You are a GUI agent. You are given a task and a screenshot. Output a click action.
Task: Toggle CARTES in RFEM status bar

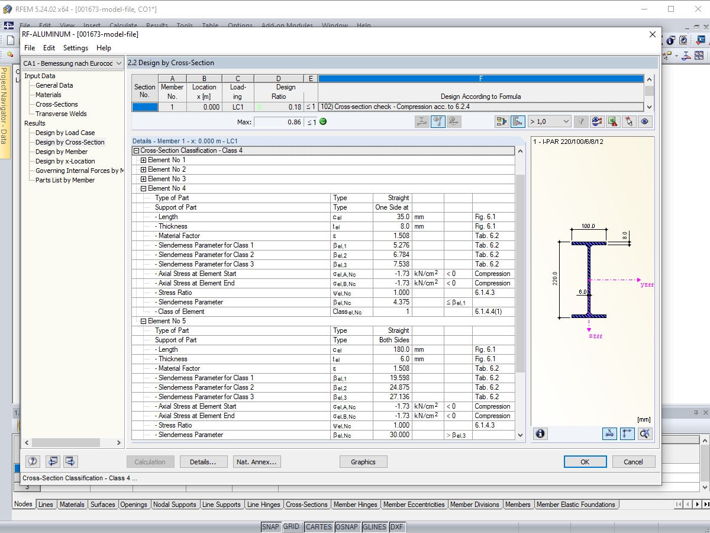pos(318,527)
